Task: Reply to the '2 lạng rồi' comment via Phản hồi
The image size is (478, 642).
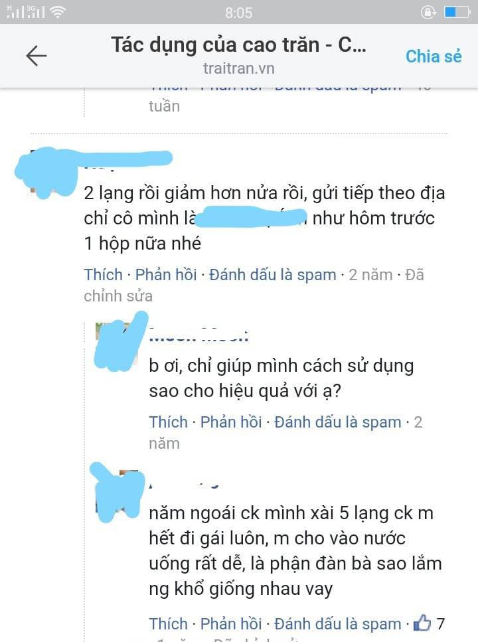Action: 166,274
